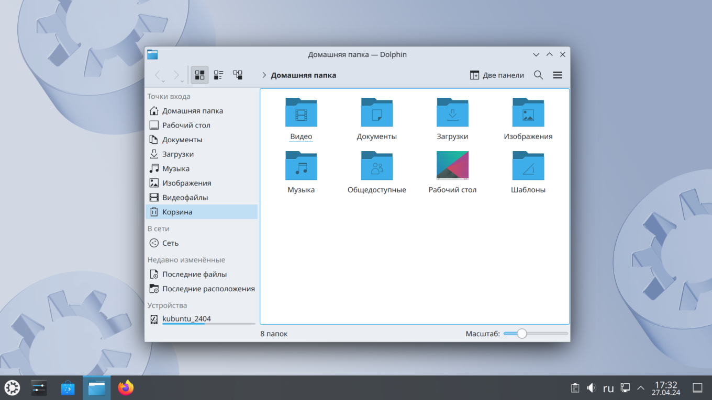Click the Dolphin file manager taskbar button
The height and width of the screenshot is (400, 712).
[x=97, y=388]
